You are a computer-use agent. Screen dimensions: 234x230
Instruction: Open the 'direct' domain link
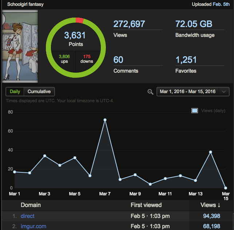28,216
